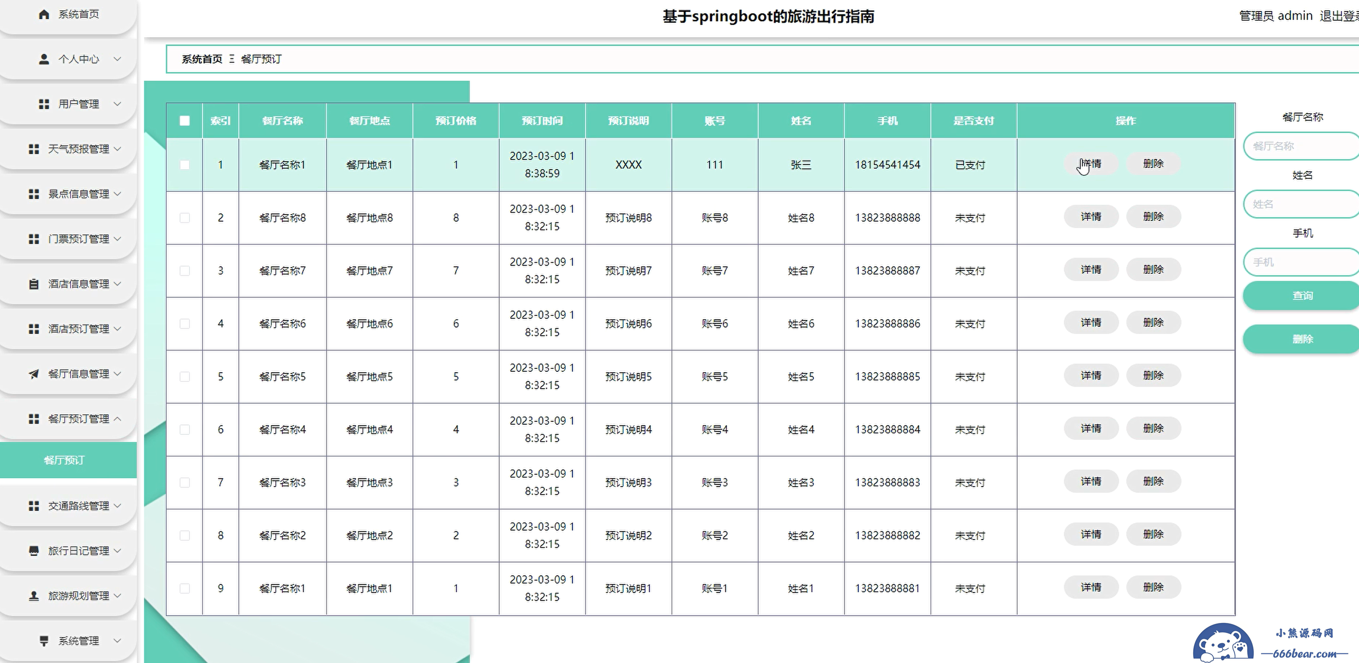Image resolution: width=1359 pixels, height=663 pixels.
Task: Open 详情 for the 张三 row
Action: pos(1090,163)
